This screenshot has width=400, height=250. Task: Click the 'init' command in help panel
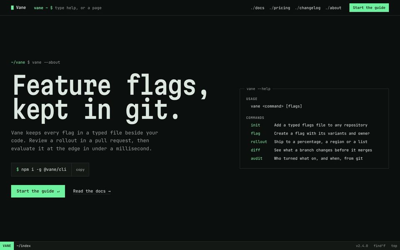tap(255, 125)
